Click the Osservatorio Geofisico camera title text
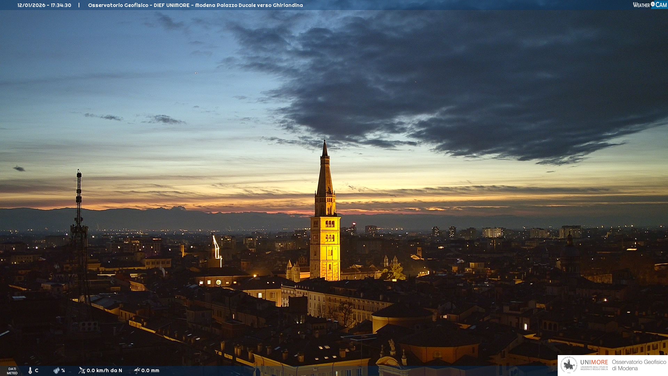Screen dimensions: 668x376 pos(195,5)
